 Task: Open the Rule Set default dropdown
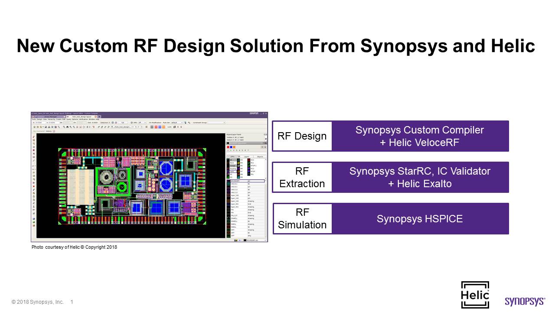177,123
